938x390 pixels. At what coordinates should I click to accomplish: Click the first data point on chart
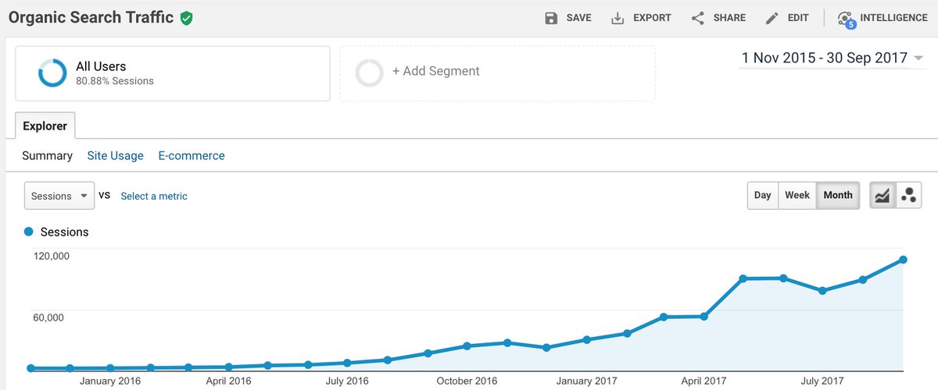click(30, 368)
